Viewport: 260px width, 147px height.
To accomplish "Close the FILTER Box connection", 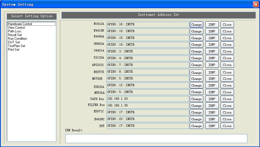I will 227,106.
